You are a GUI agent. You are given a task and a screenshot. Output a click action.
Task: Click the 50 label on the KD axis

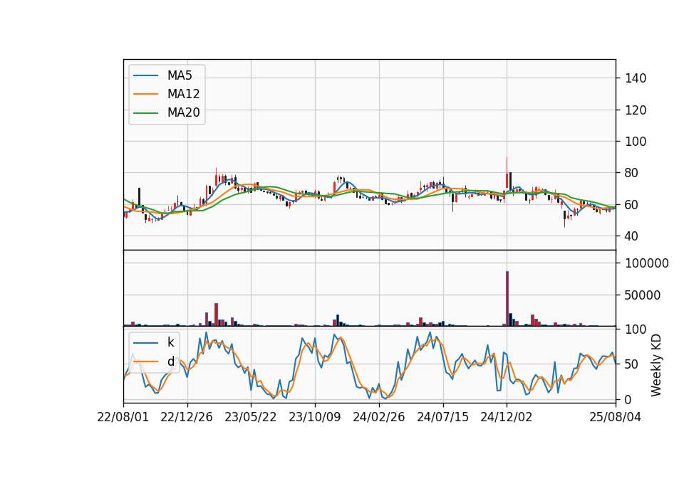click(632, 364)
